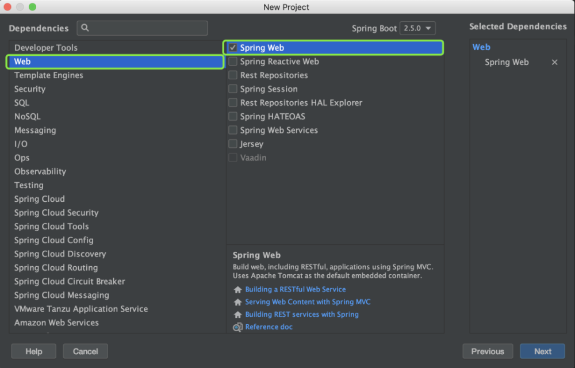The image size is (575, 368).
Task: Click the home icon beside Building REST services
Action: (x=237, y=315)
